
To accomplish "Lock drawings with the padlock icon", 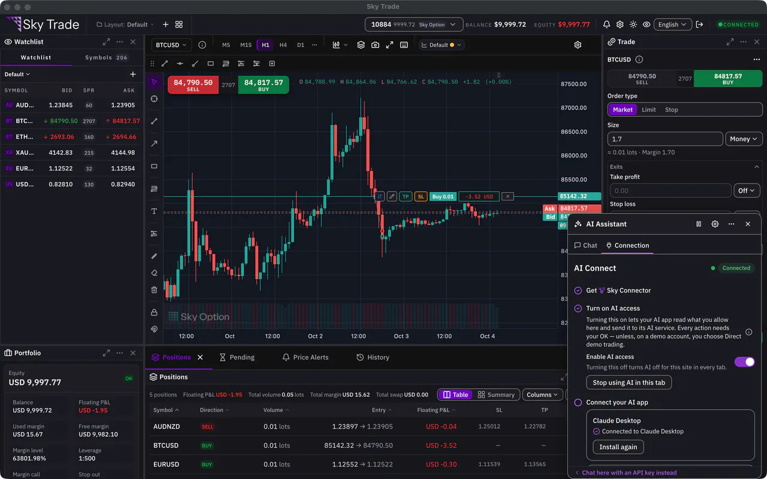I will point(154,313).
